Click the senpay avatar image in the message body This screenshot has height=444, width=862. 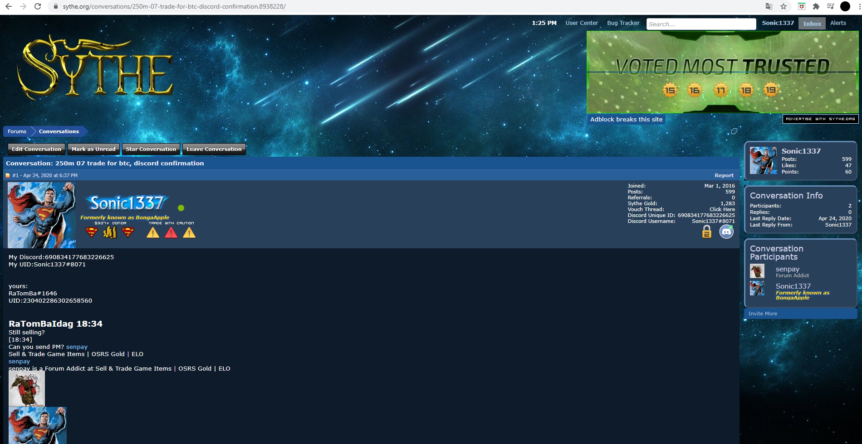coord(27,389)
